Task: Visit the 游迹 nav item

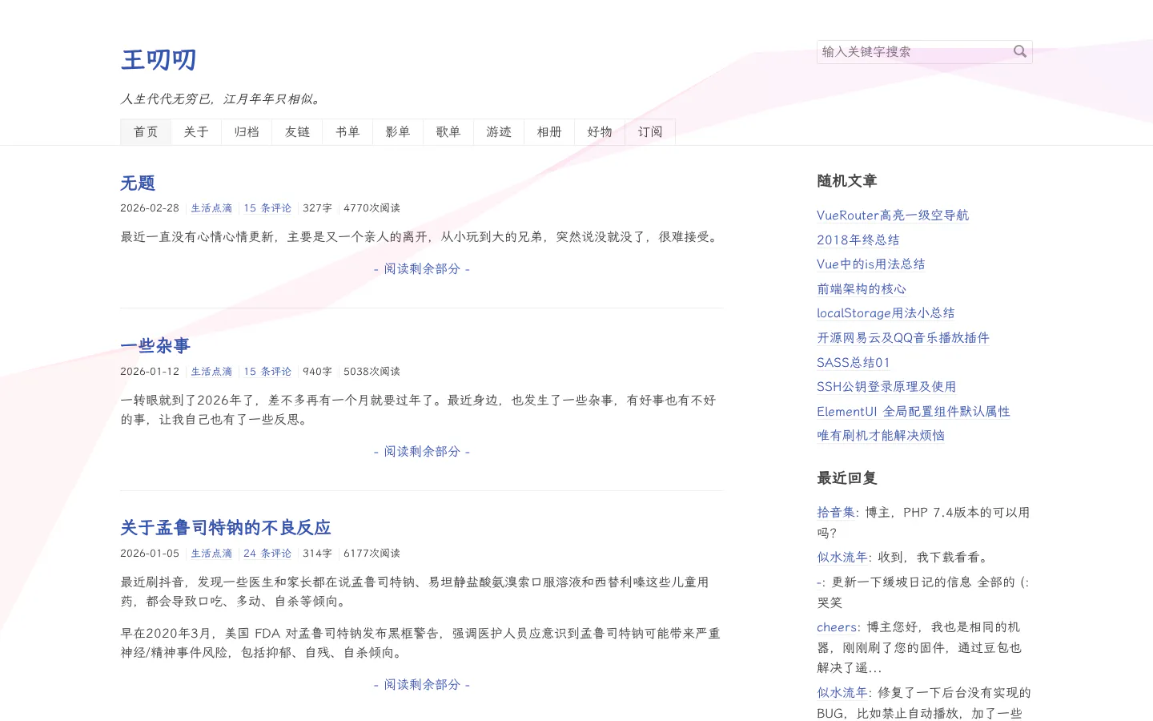Action: pyautogui.click(x=499, y=132)
